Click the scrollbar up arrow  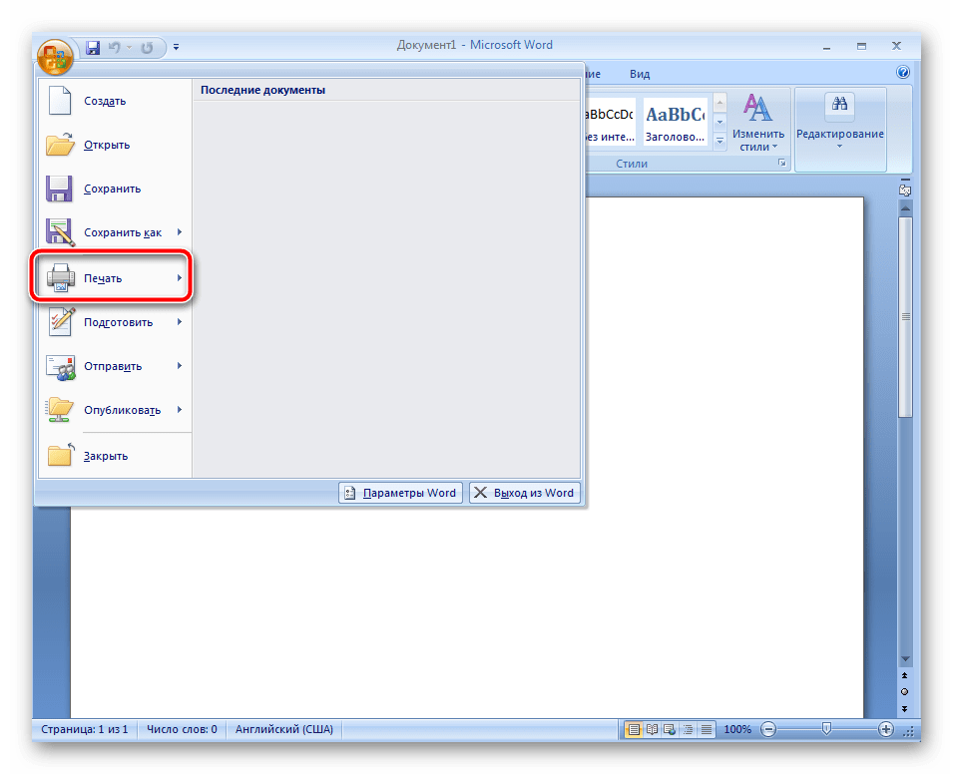904,207
